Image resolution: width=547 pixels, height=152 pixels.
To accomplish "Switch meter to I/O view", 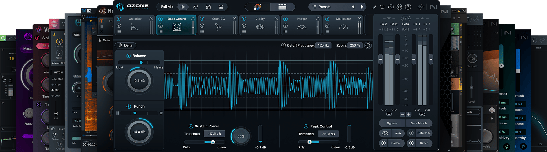I will [406, 19].
